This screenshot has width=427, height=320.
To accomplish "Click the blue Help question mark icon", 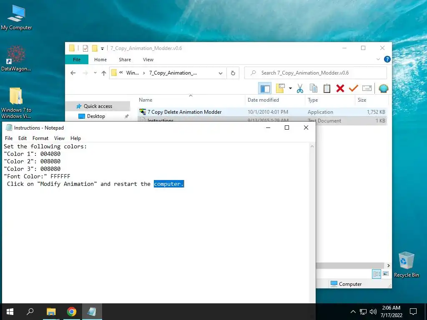I will (x=387, y=59).
